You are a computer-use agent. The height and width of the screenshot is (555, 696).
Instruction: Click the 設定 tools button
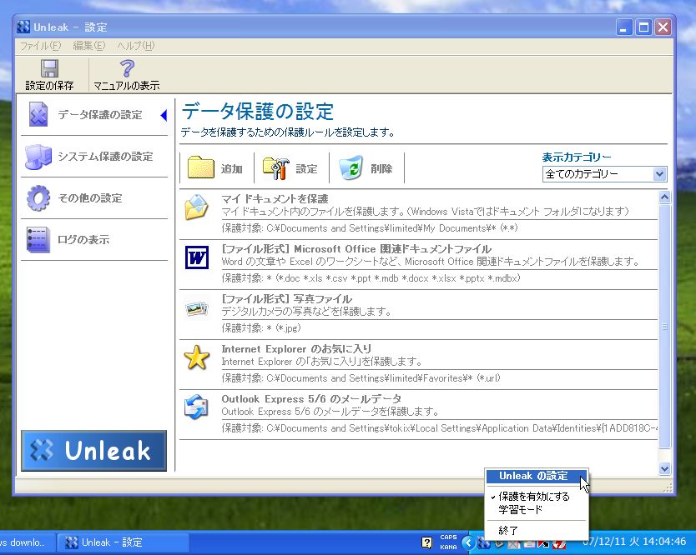click(291, 168)
